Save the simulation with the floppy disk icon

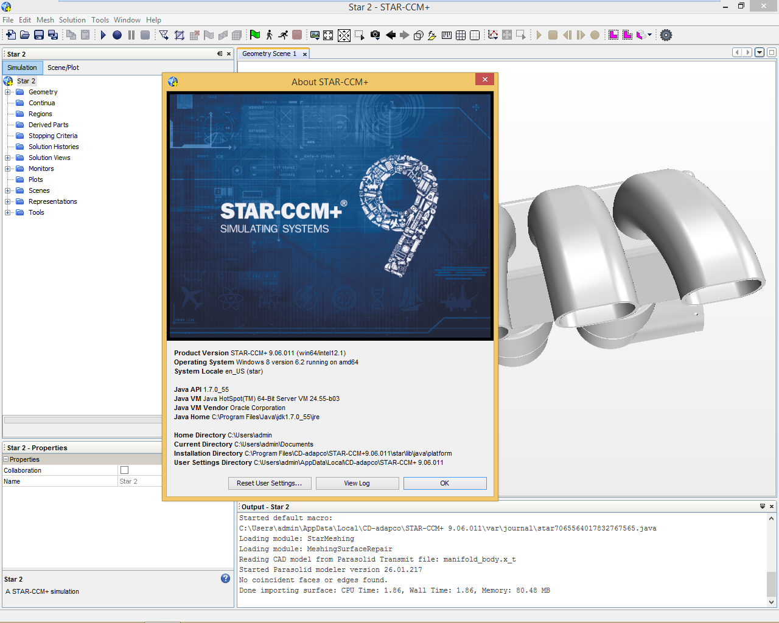(39, 35)
